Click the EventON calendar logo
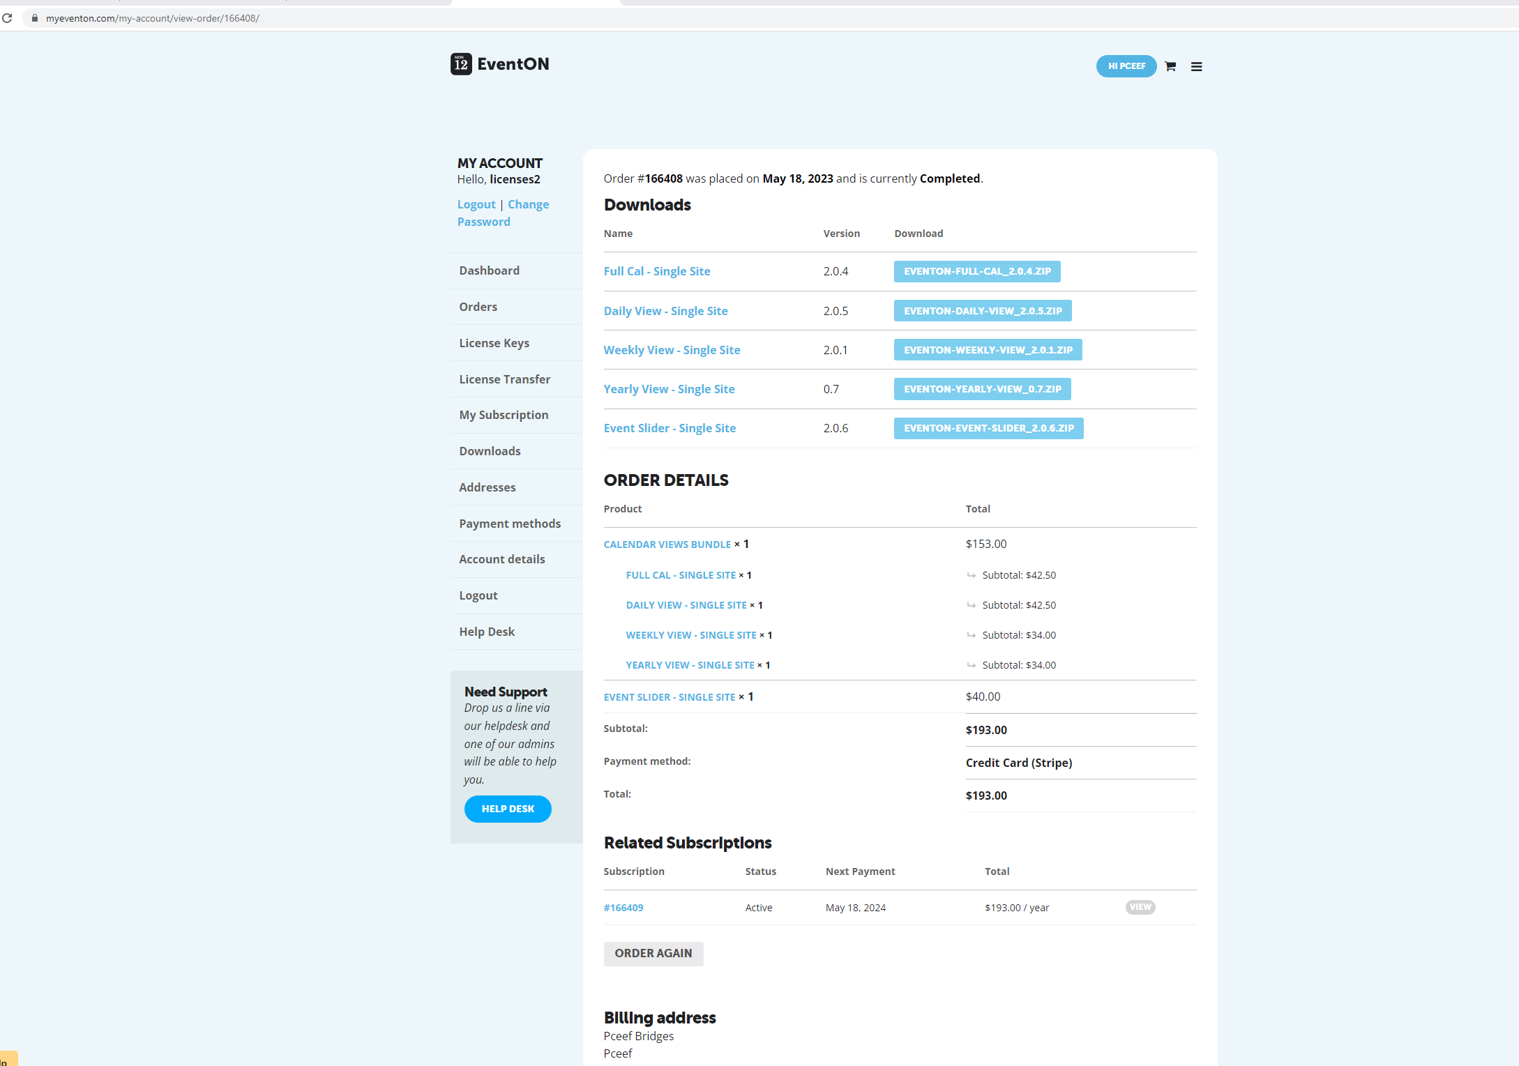This screenshot has height=1066, width=1519. [x=460, y=63]
